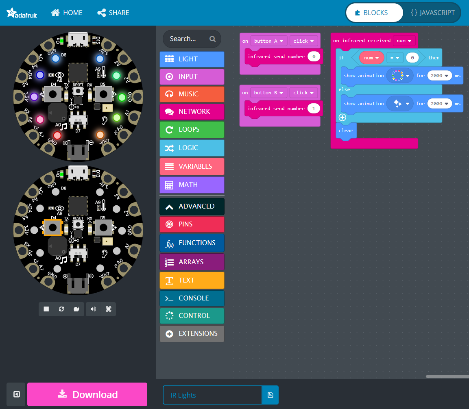Image resolution: width=469 pixels, height=409 pixels.
Task: Open the TEXT block category
Action: click(x=192, y=281)
